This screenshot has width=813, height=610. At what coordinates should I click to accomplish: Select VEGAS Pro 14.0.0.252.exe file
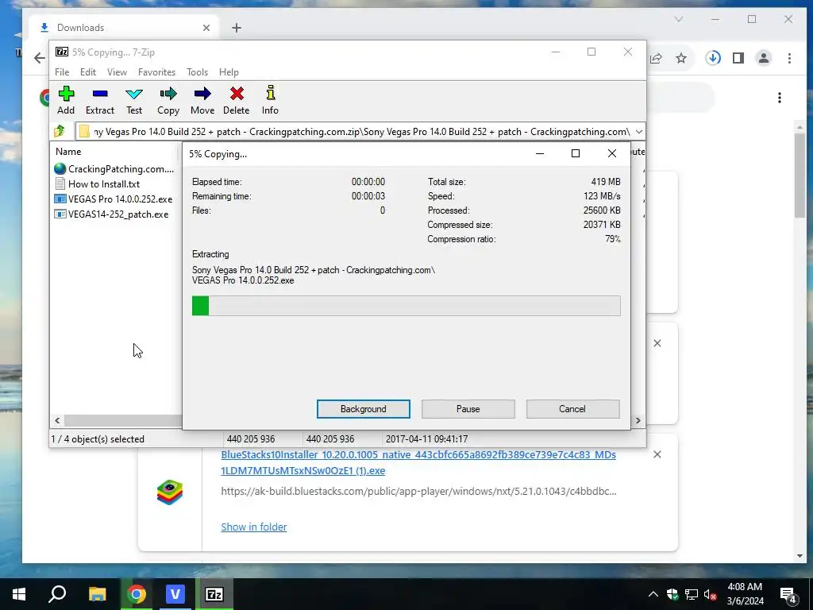114,199
